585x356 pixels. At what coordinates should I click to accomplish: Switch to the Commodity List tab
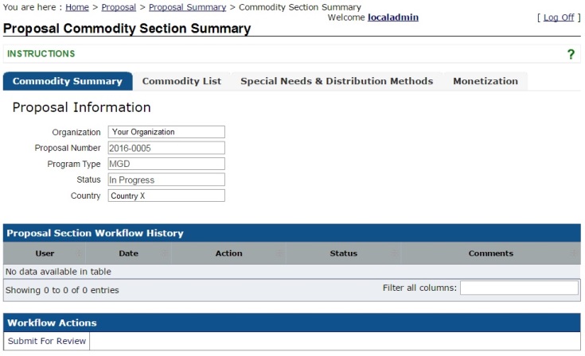coord(181,81)
